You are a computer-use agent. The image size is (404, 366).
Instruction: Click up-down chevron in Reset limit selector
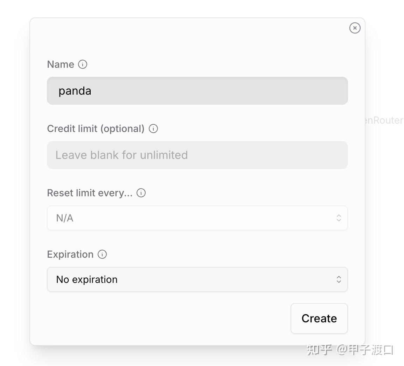(x=339, y=218)
